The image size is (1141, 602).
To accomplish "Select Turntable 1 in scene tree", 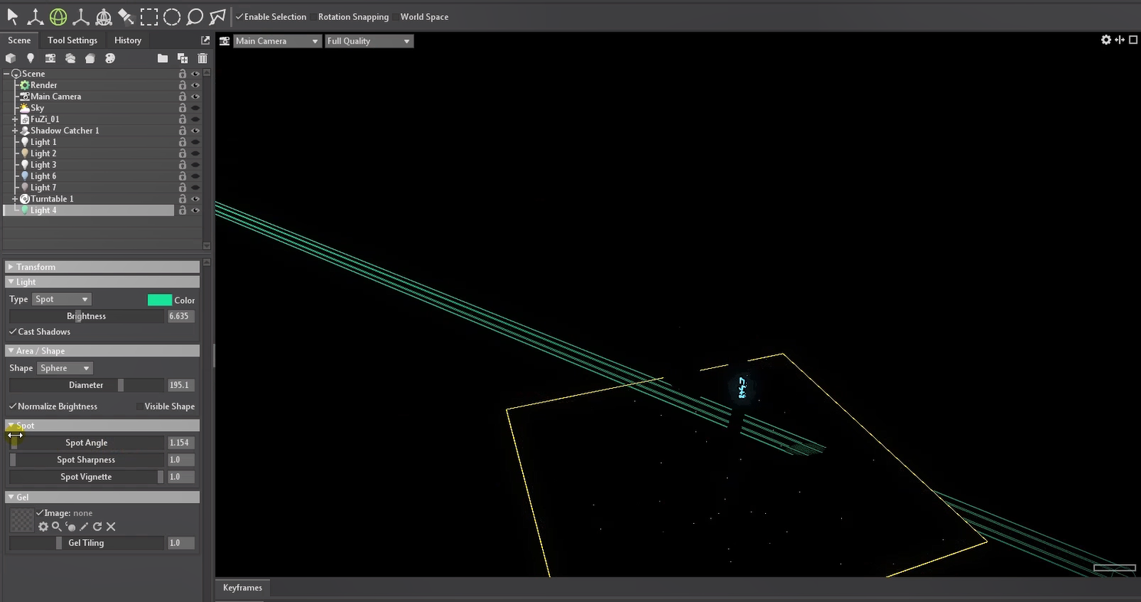I will [52, 199].
